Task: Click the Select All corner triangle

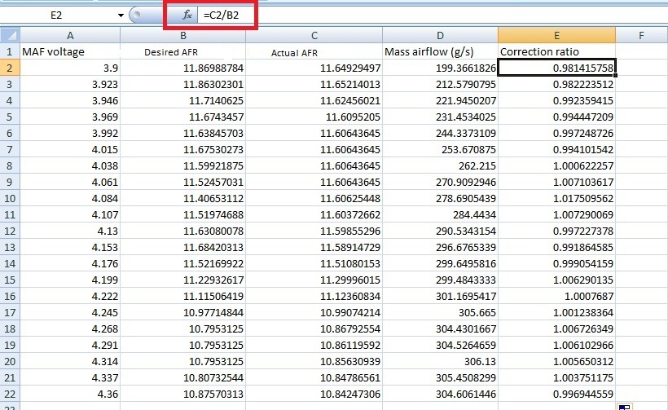Action: (x=11, y=35)
